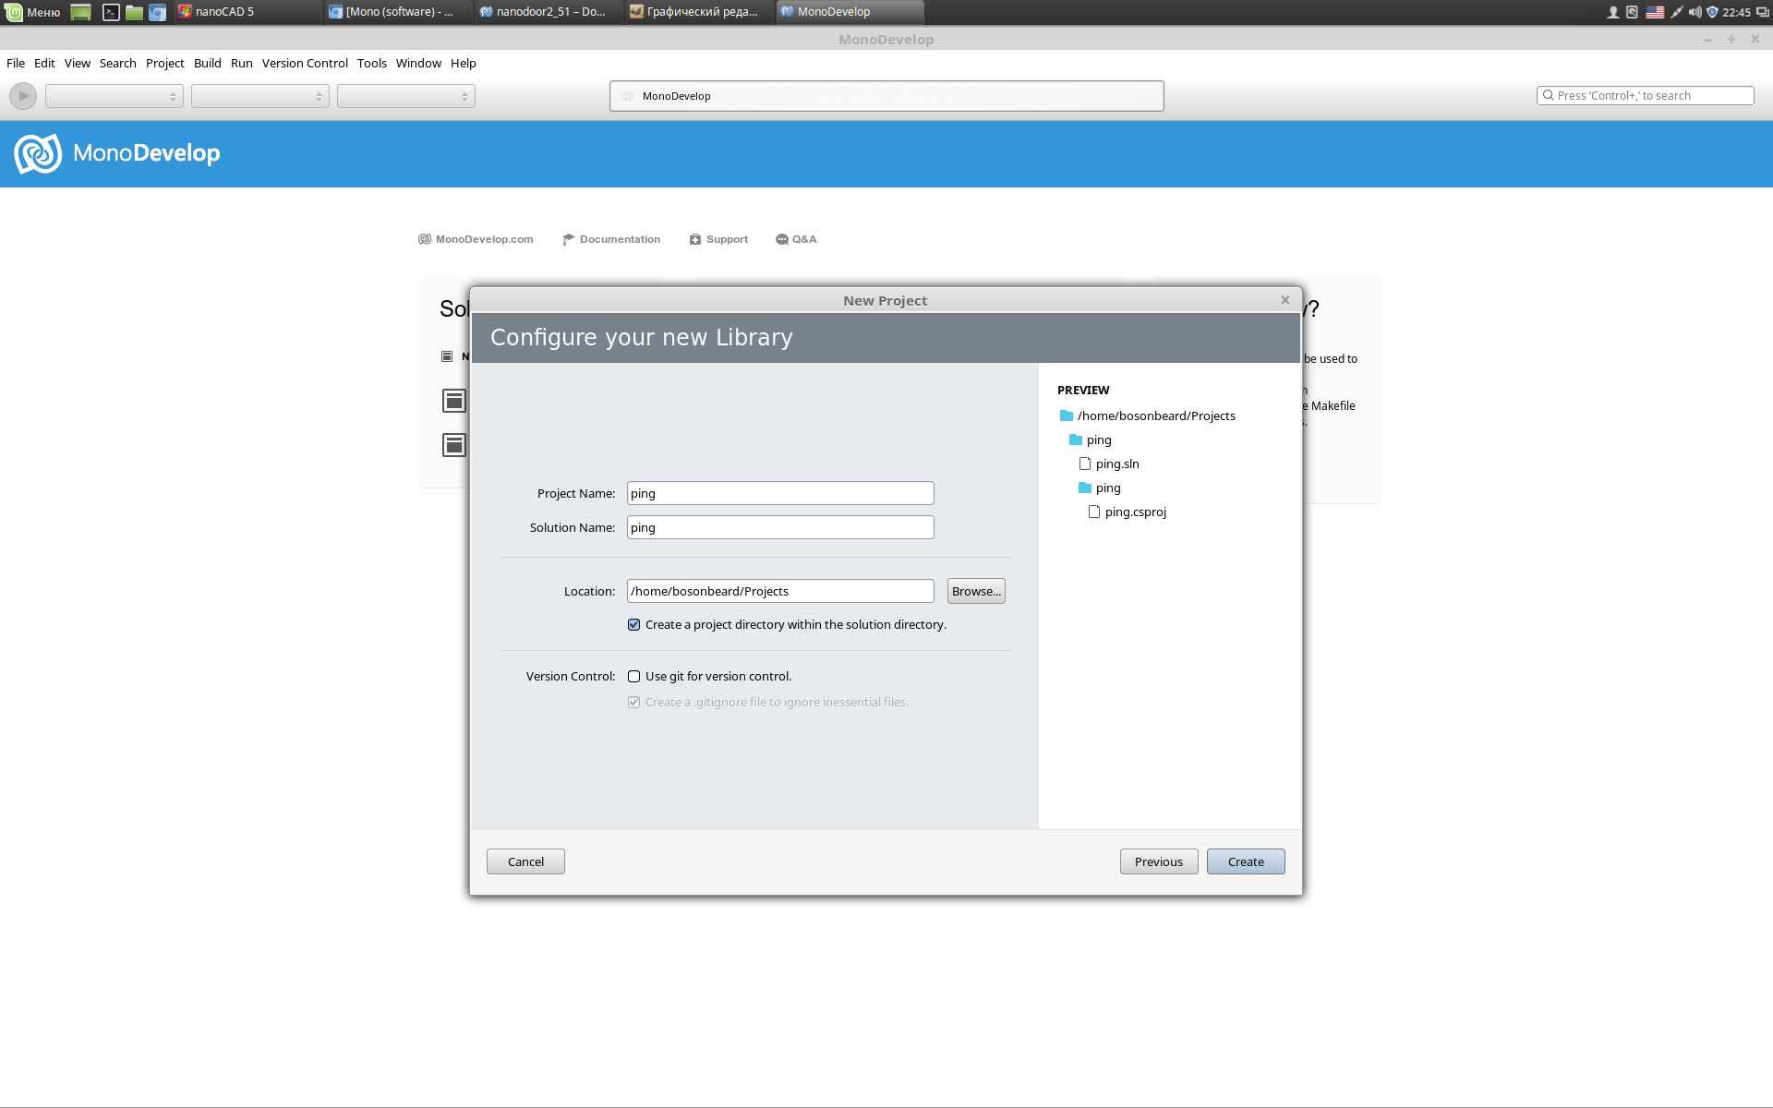
Task: Open the first configuration combo box in toolbar
Action: coord(115,96)
